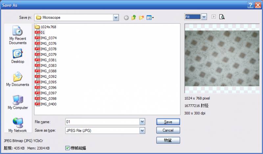
Task: Click the Up One Level folder icon
Action: coord(134,17)
